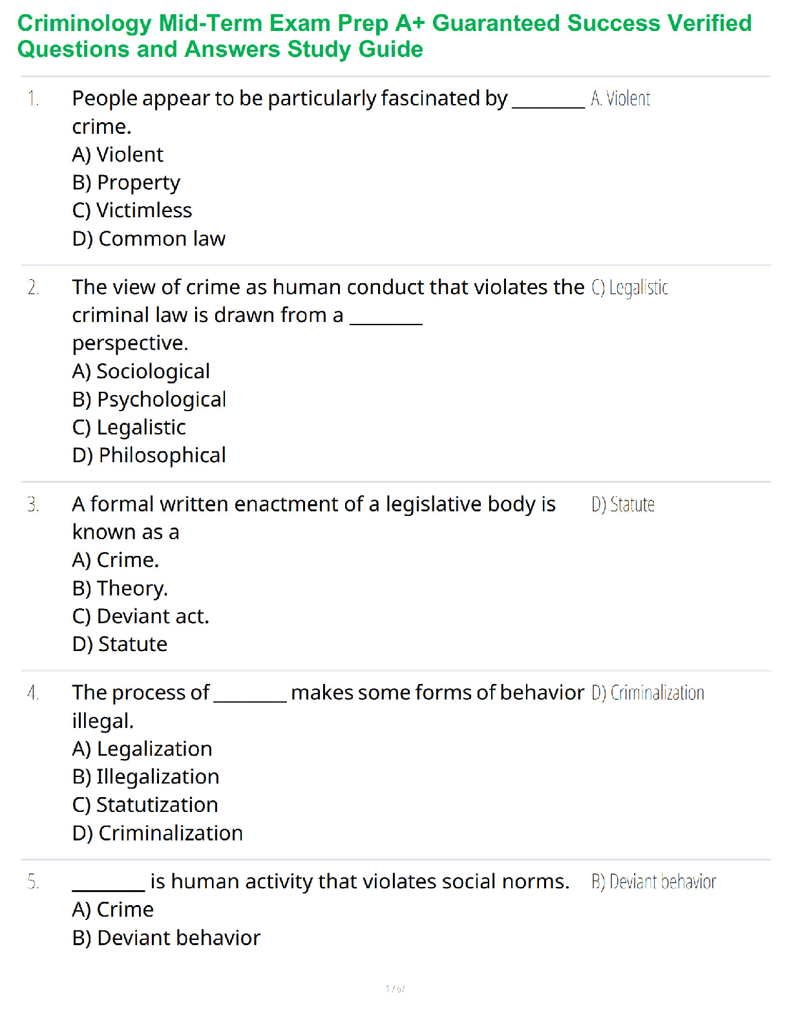Select option A) Violent under question 1
This screenshot has width=791, height=1024.
pyautogui.click(x=118, y=155)
